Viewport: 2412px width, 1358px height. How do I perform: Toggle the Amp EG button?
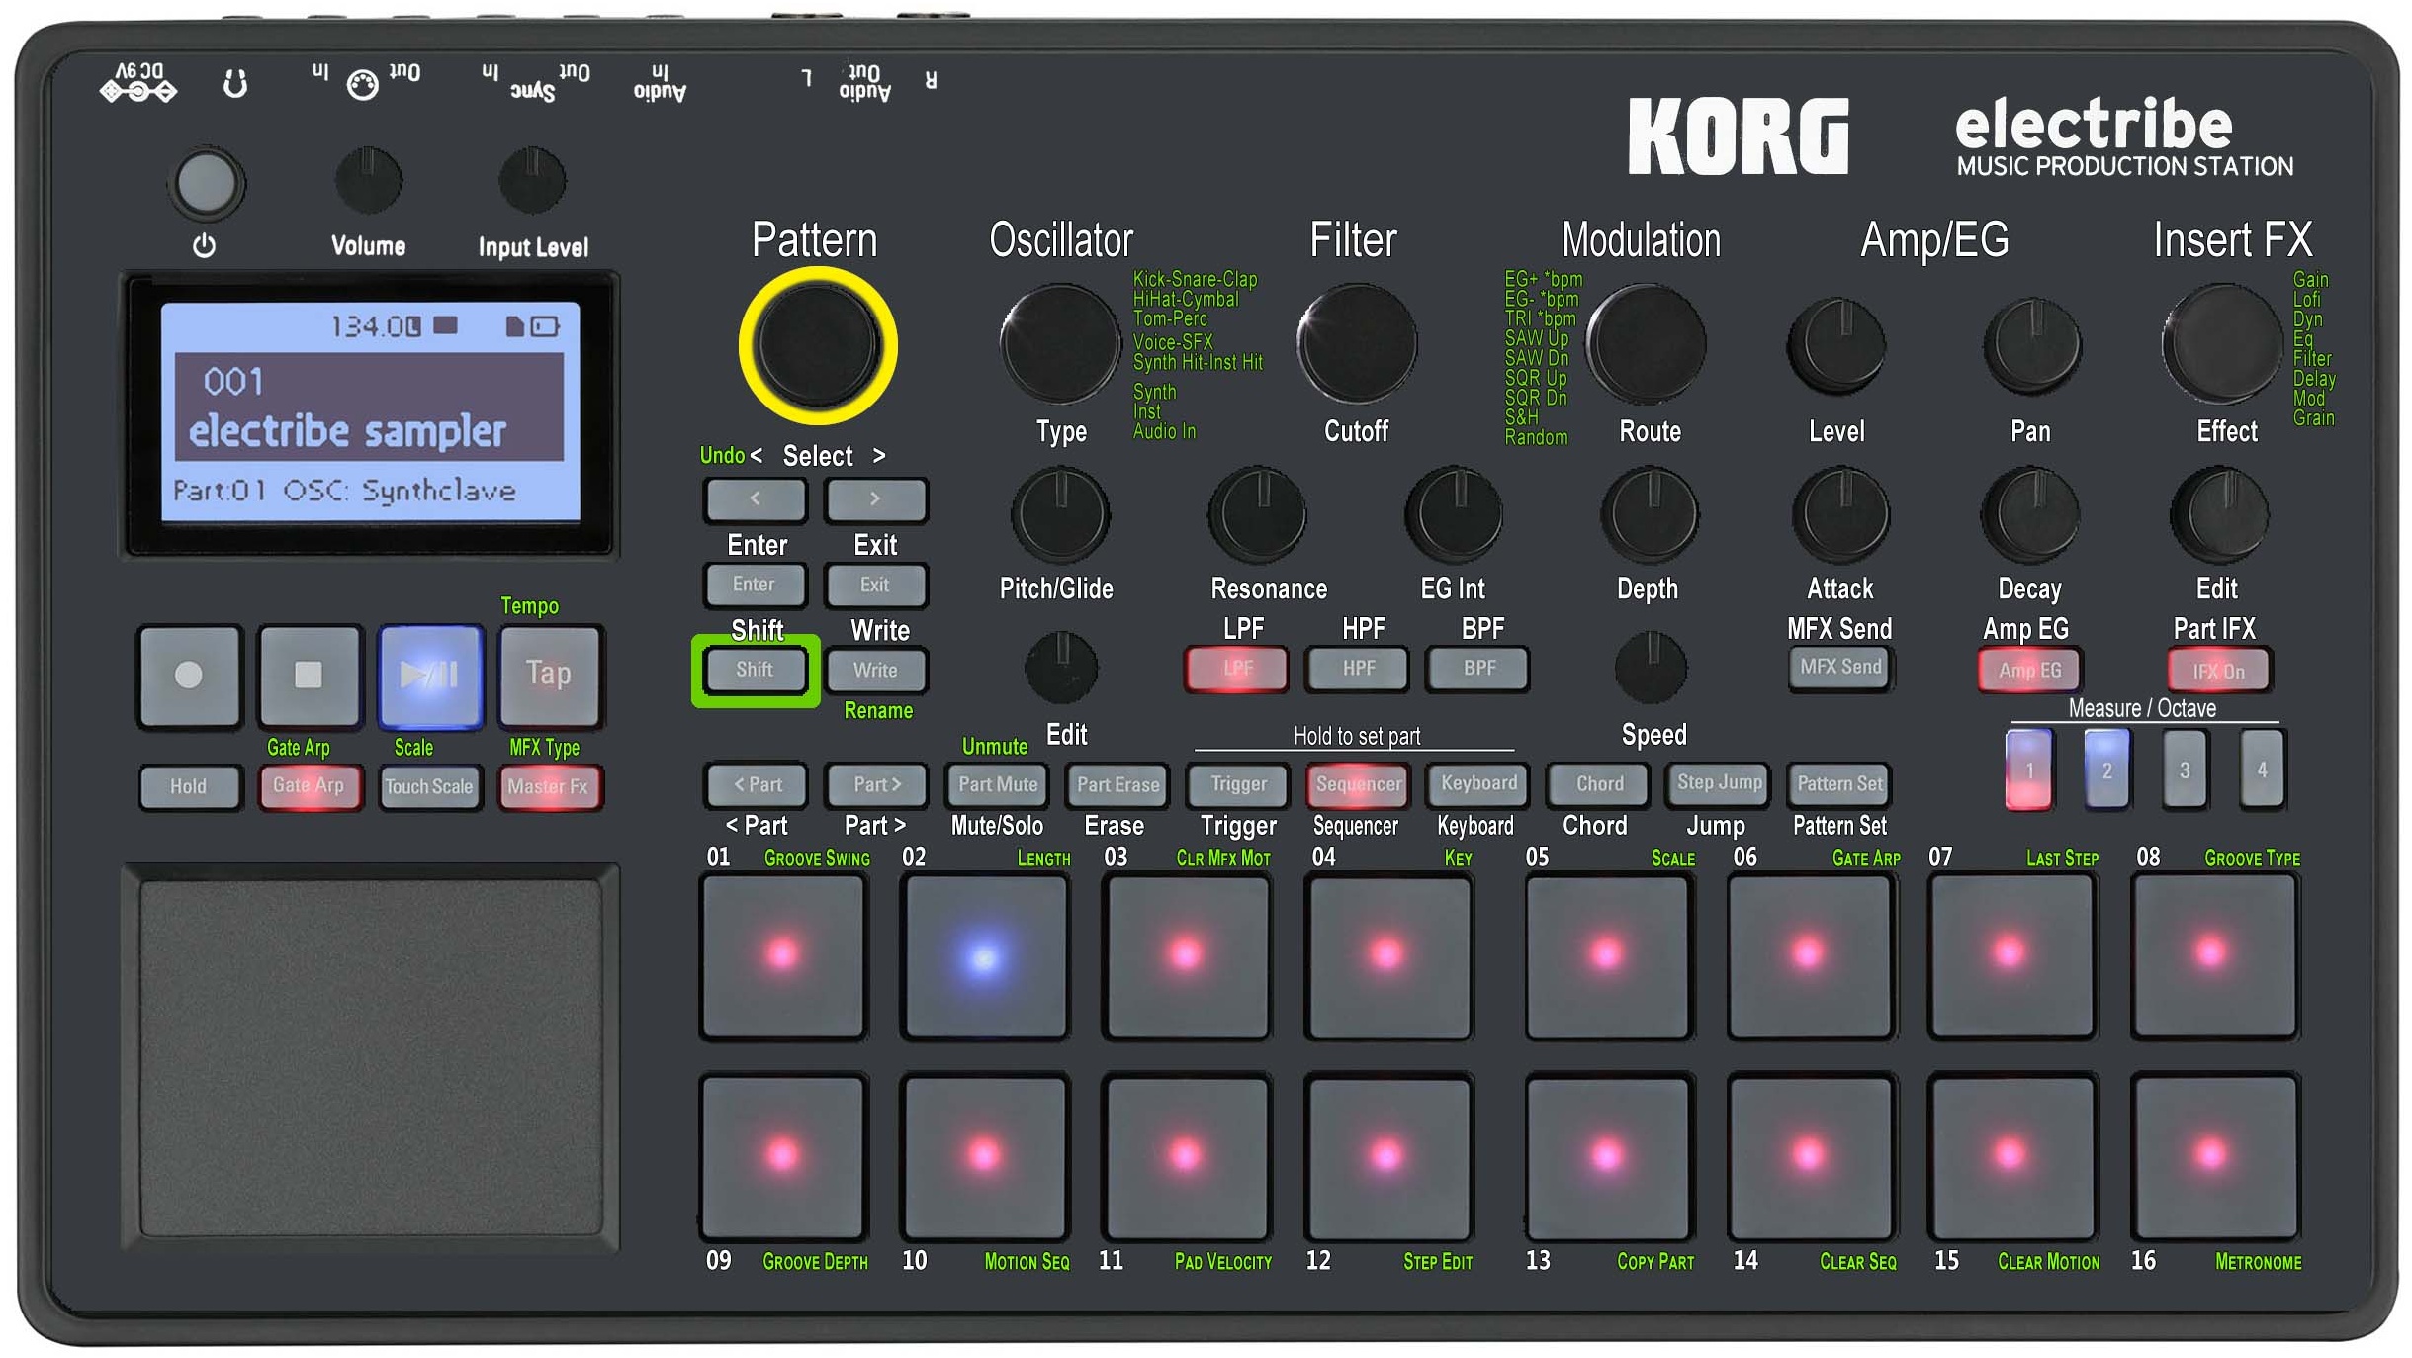point(2030,670)
